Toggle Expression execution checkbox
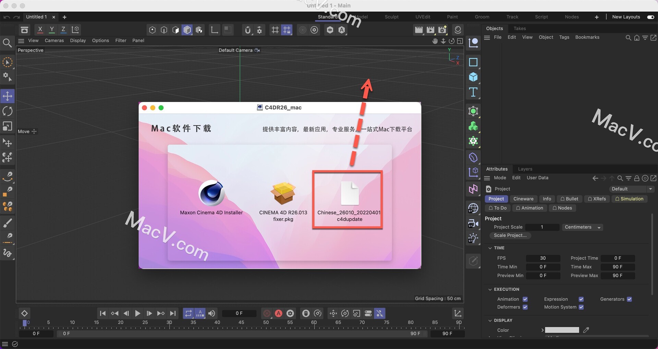 (581, 299)
